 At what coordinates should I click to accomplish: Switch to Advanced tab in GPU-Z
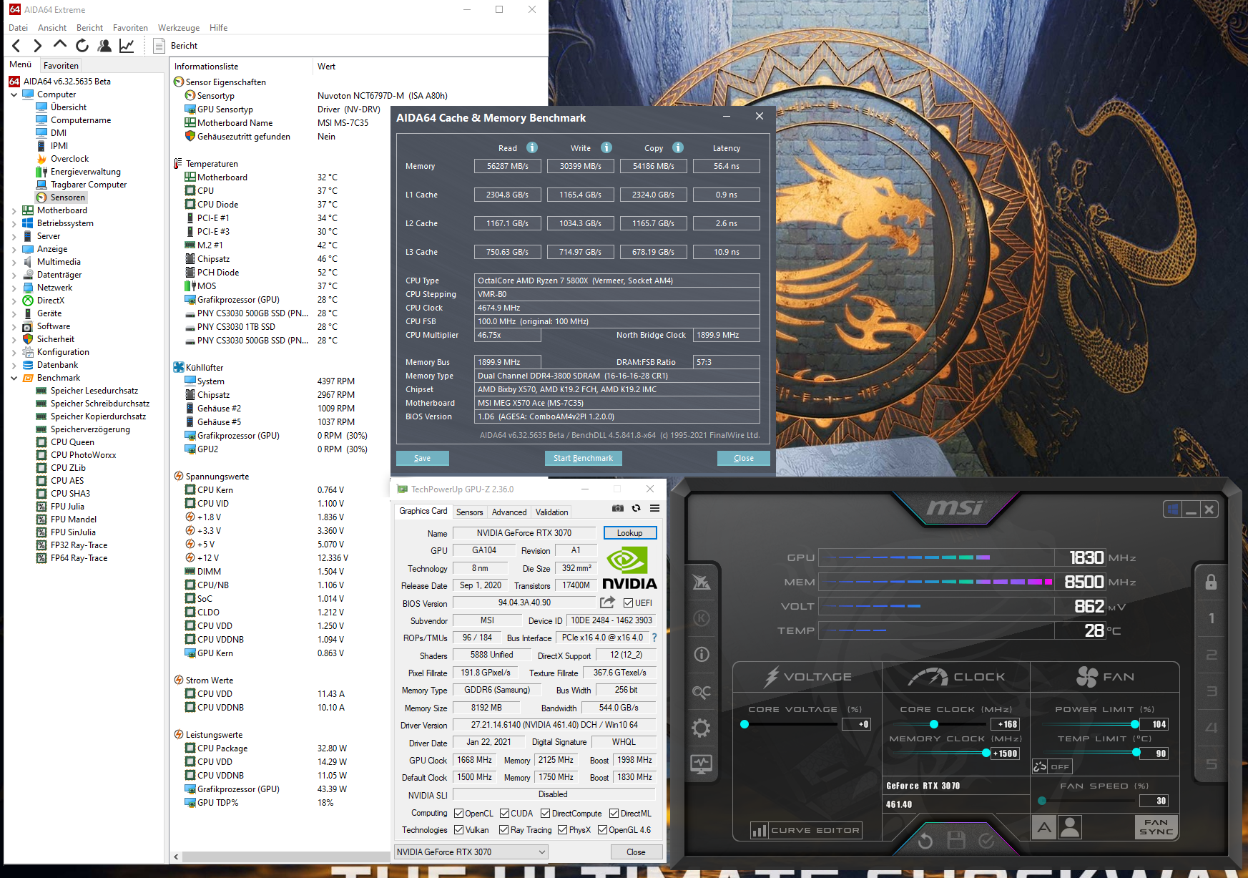509,512
